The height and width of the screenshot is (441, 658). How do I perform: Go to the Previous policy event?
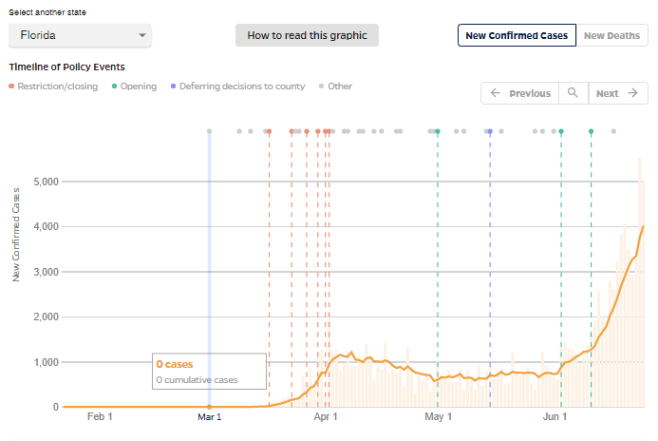click(x=520, y=93)
